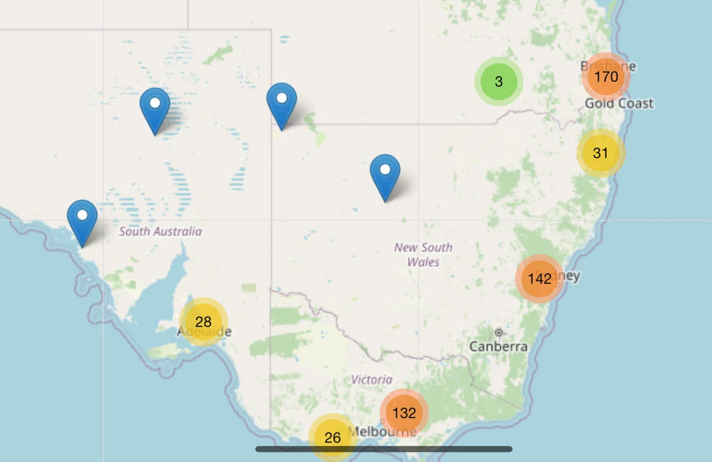Select the blue pin on South Australia's west coast
The height and width of the screenshot is (462, 712).
pos(82,223)
